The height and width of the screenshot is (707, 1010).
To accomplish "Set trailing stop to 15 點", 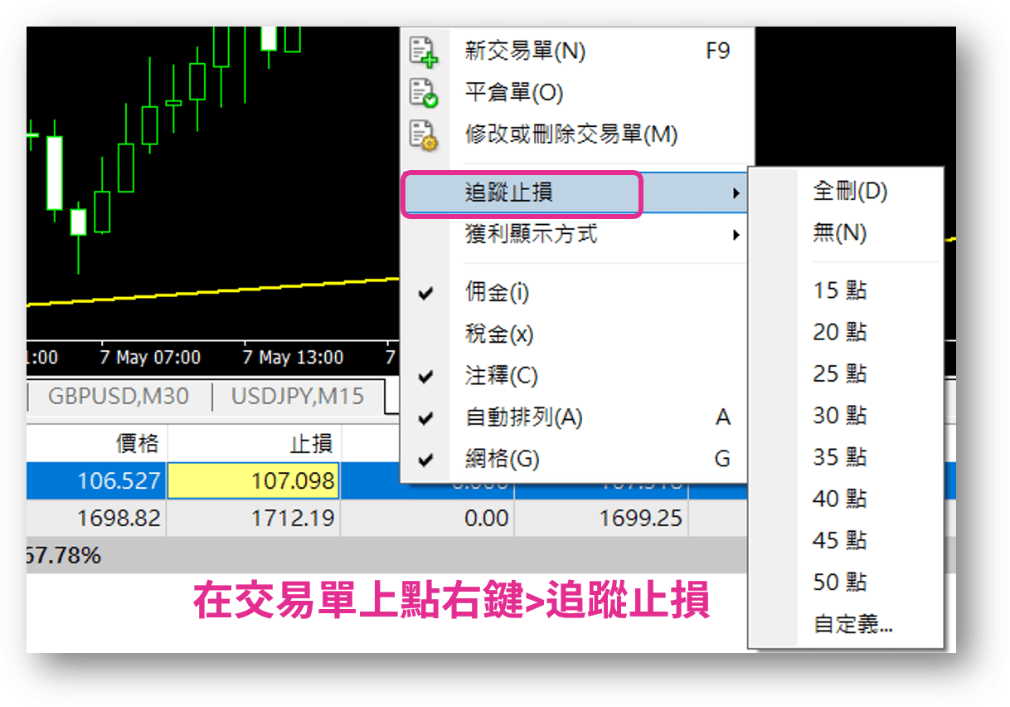I will 838,290.
